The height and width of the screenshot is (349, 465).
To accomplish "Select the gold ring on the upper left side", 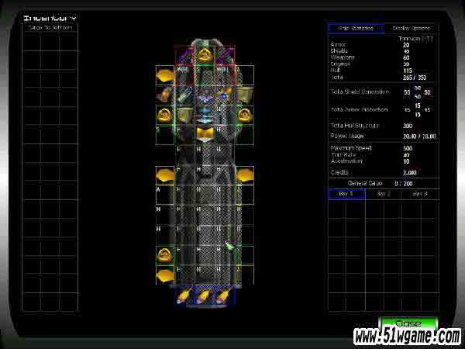I will pyautogui.click(x=165, y=115).
